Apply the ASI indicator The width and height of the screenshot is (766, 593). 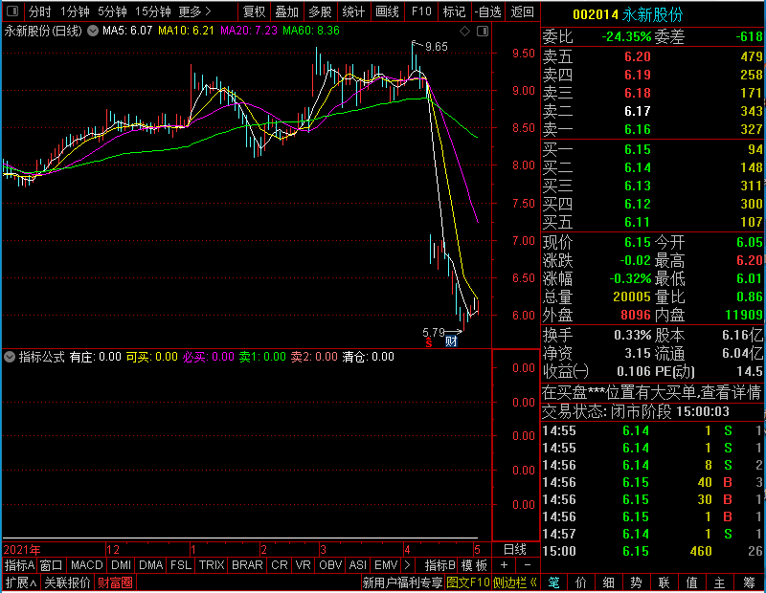point(358,565)
